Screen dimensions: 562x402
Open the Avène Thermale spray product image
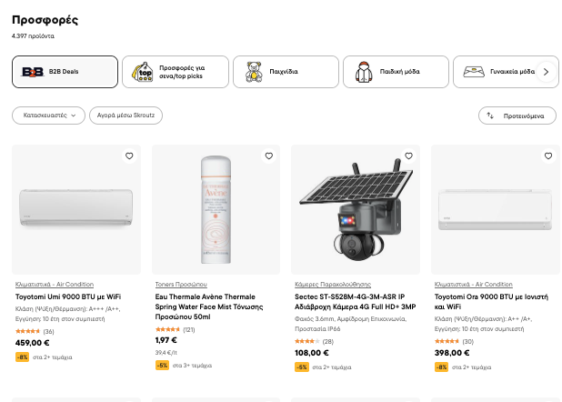[216, 210]
